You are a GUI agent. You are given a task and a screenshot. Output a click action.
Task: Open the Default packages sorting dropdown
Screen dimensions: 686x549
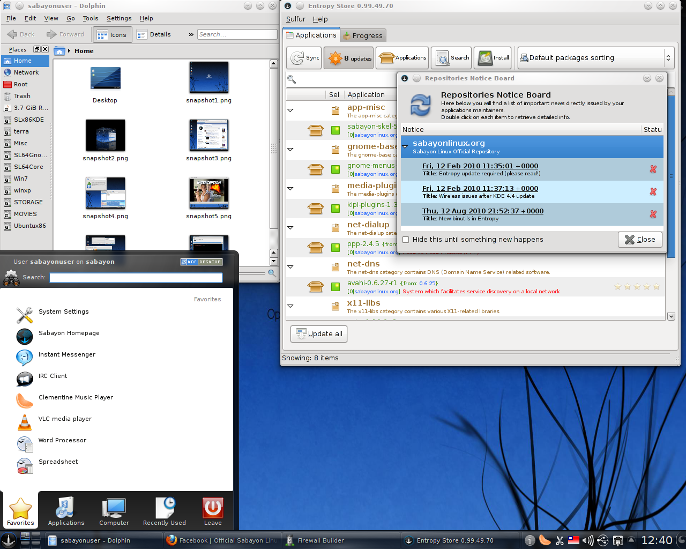[595, 58]
